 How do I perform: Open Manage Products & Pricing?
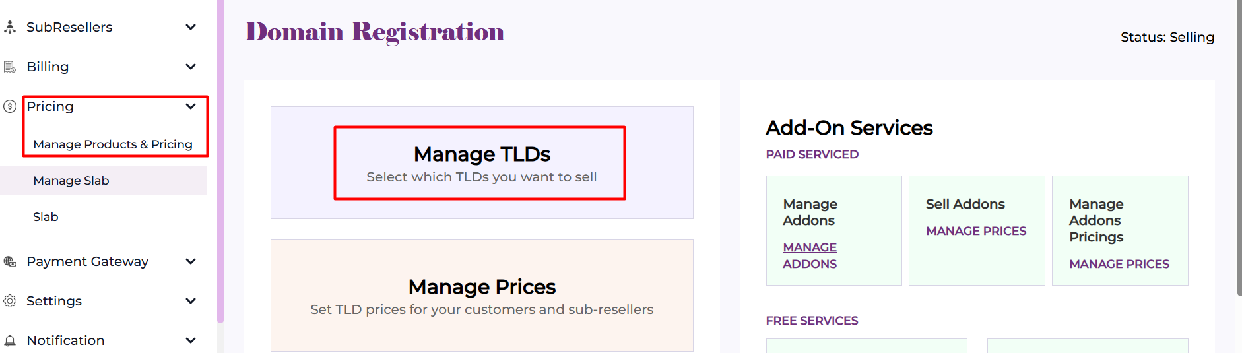113,144
